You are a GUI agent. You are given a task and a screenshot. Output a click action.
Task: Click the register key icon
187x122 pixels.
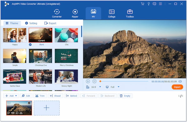tap(149, 4)
